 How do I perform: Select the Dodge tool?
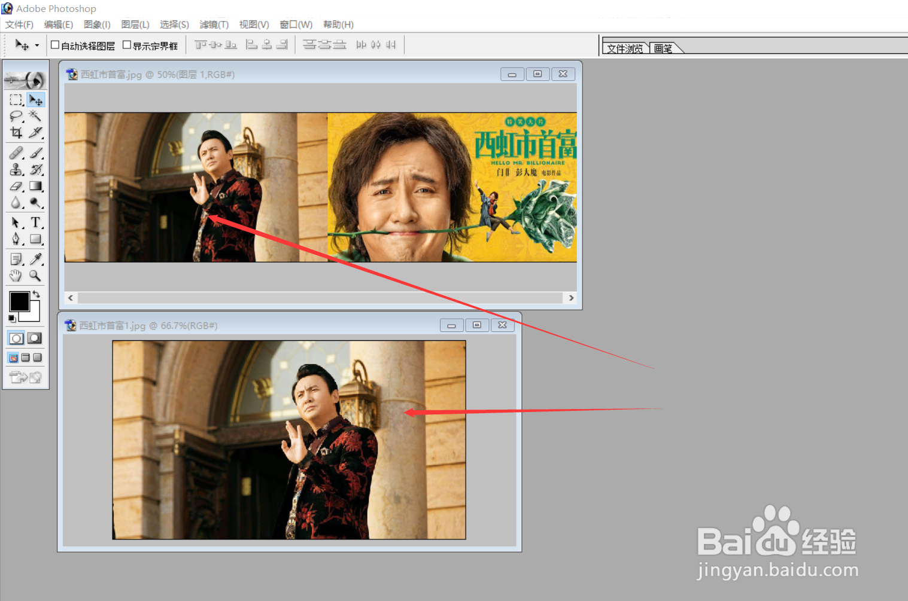point(36,203)
